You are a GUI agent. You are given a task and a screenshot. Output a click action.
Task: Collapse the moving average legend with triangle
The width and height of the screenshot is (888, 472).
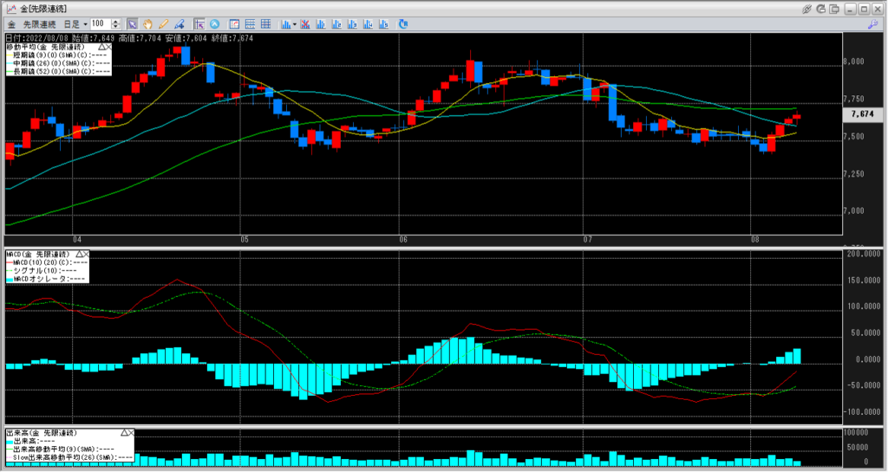[x=103, y=46]
